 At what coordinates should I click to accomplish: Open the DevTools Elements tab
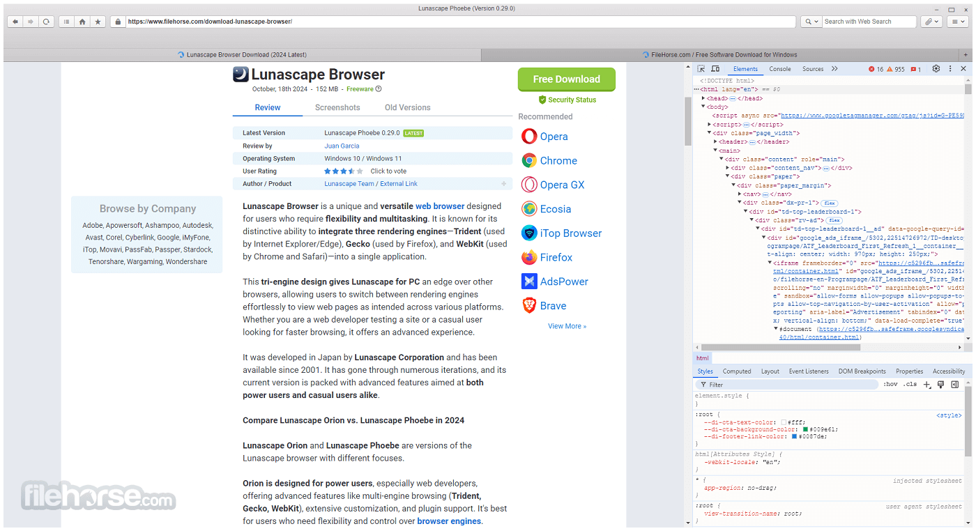coord(745,69)
